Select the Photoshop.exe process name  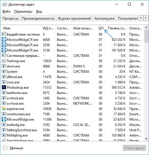[18, 88]
